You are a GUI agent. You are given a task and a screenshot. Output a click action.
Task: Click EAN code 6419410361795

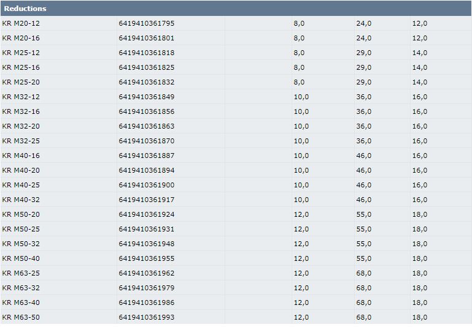click(x=147, y=23)
